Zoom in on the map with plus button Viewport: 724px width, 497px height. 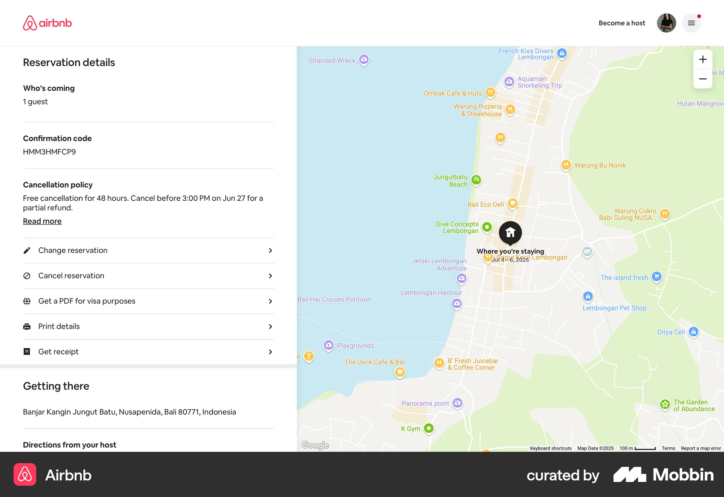point(703,59)
